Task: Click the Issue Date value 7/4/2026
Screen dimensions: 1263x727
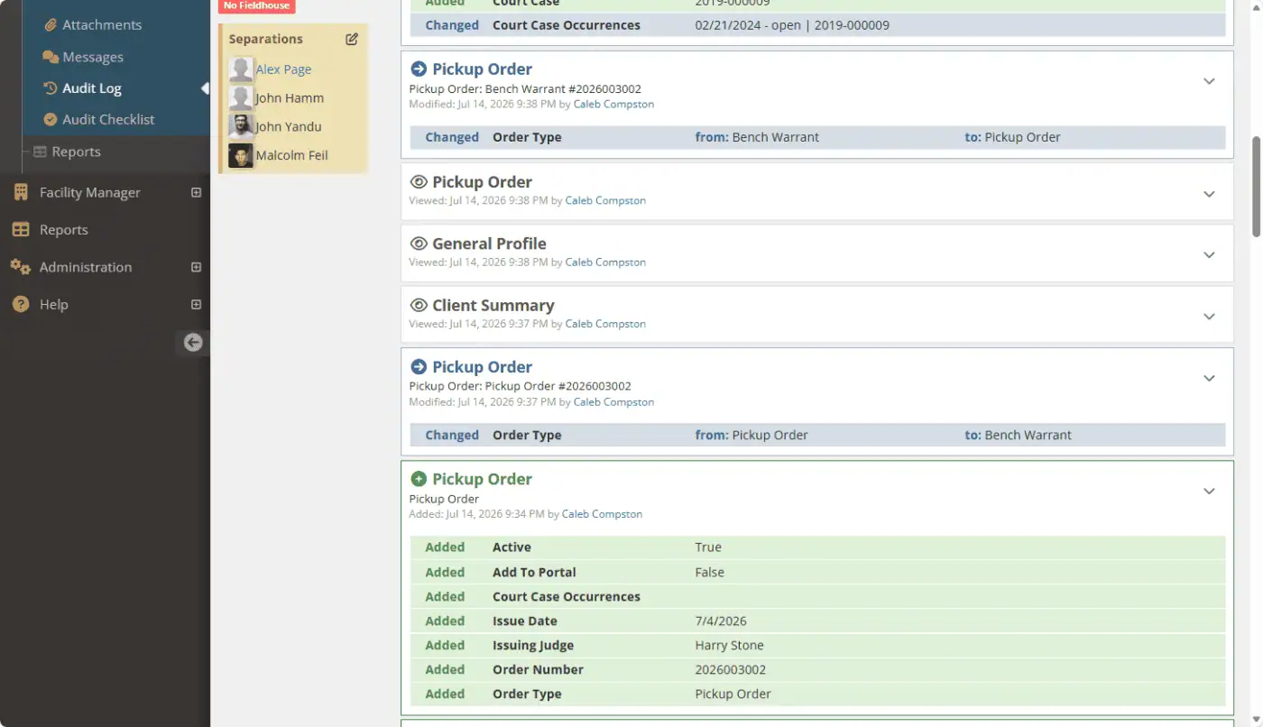Action: tap(721, 621)
